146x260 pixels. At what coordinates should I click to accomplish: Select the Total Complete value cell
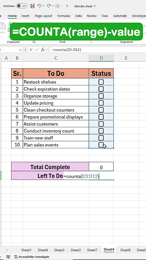(101, 167)
